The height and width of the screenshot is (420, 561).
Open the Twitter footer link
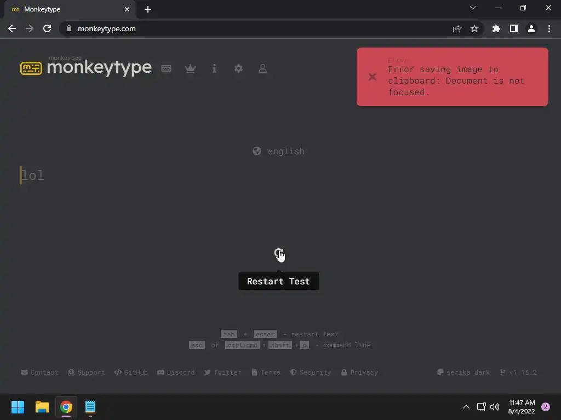(x=223, y=372)
